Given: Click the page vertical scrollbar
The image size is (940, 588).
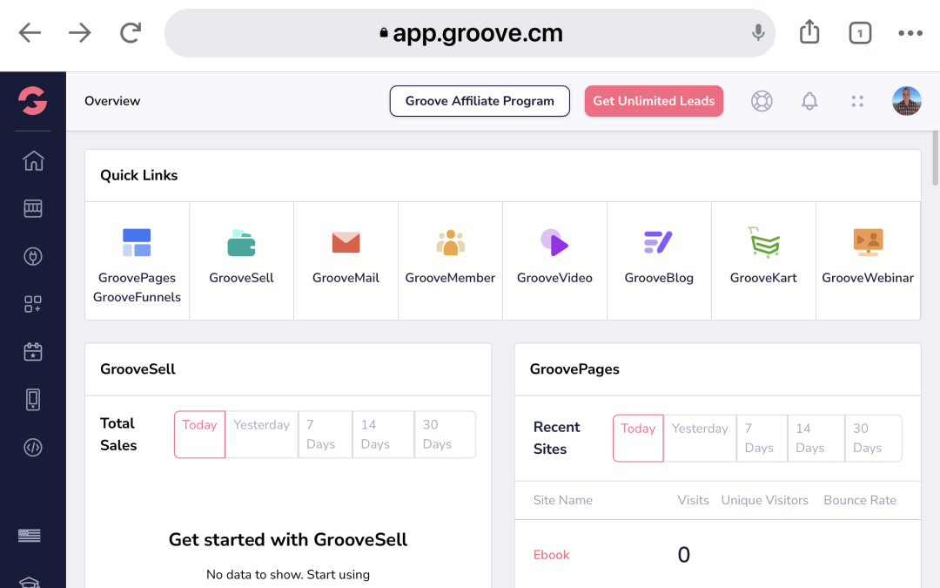Looking at the screenshot, I should pos(935,159).
